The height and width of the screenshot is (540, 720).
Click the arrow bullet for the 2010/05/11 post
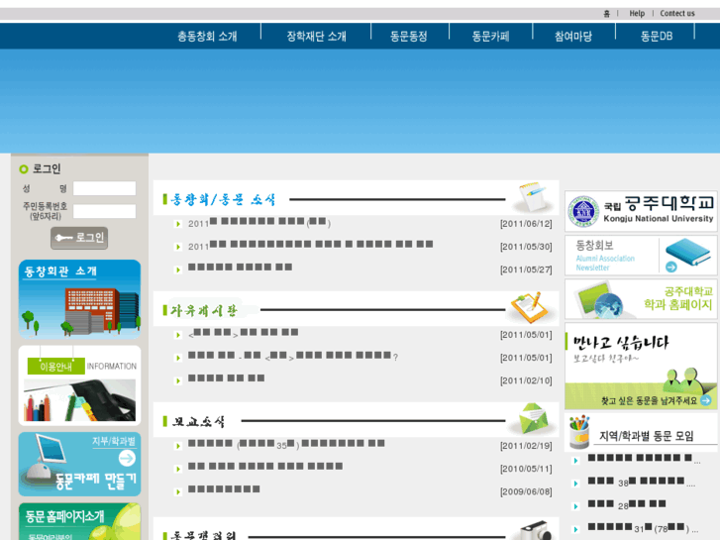coord(178,470)
